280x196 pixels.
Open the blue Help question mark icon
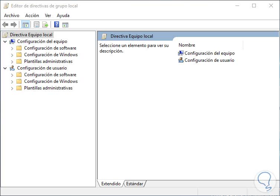(x=56, y=24)
